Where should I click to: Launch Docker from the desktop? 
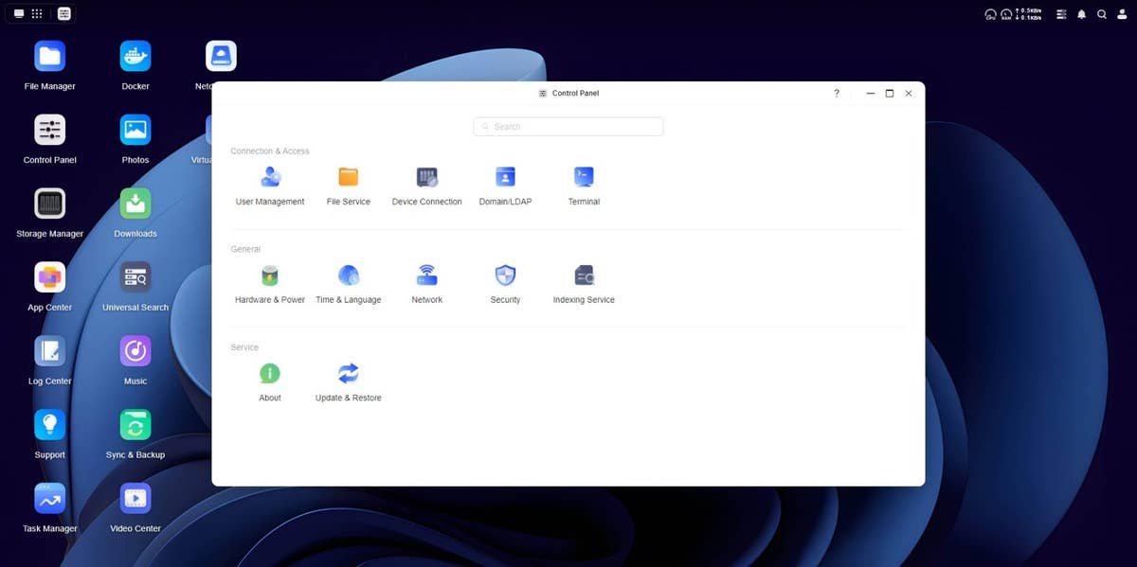coord(135,57)
